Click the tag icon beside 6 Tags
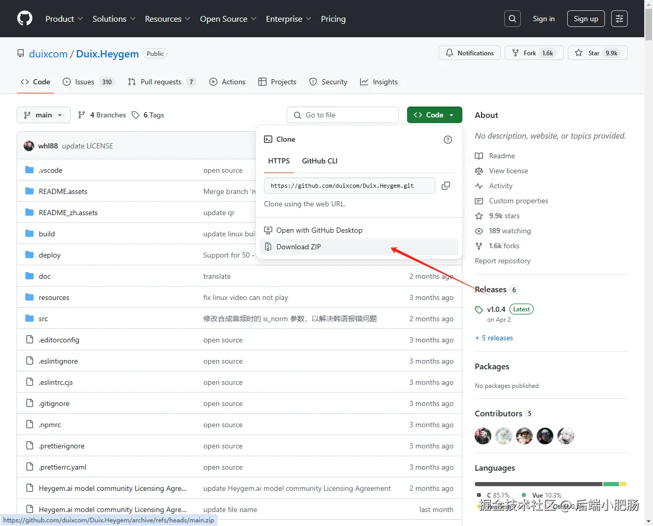The width and height of the screenshot is (653, 526). (135, 115)
